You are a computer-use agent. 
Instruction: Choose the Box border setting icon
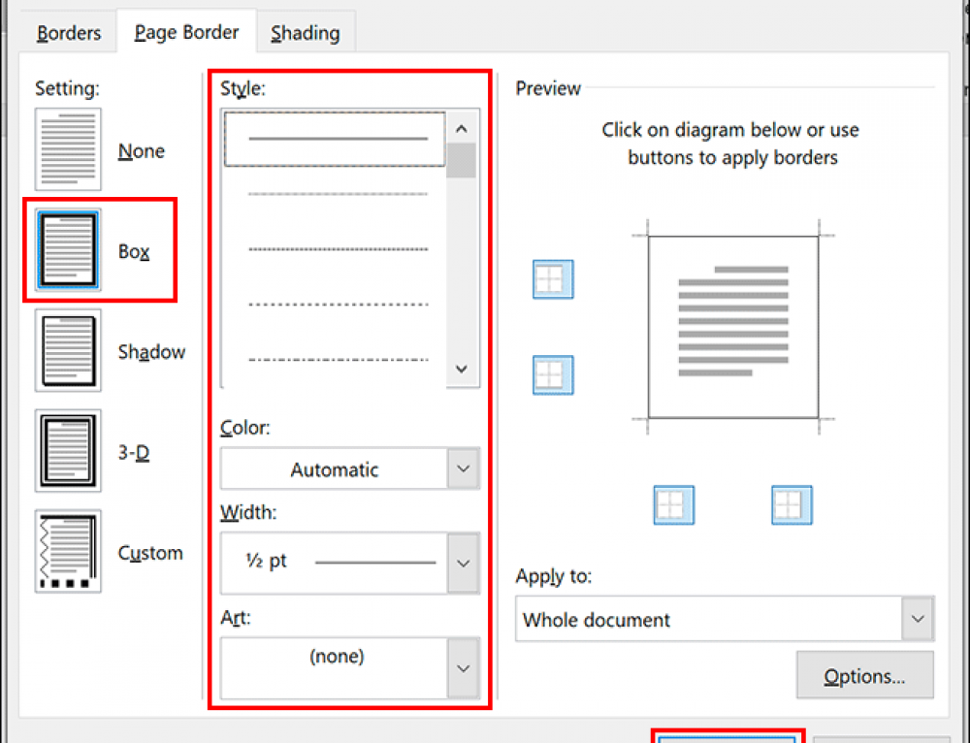click(x=68, y=250)
